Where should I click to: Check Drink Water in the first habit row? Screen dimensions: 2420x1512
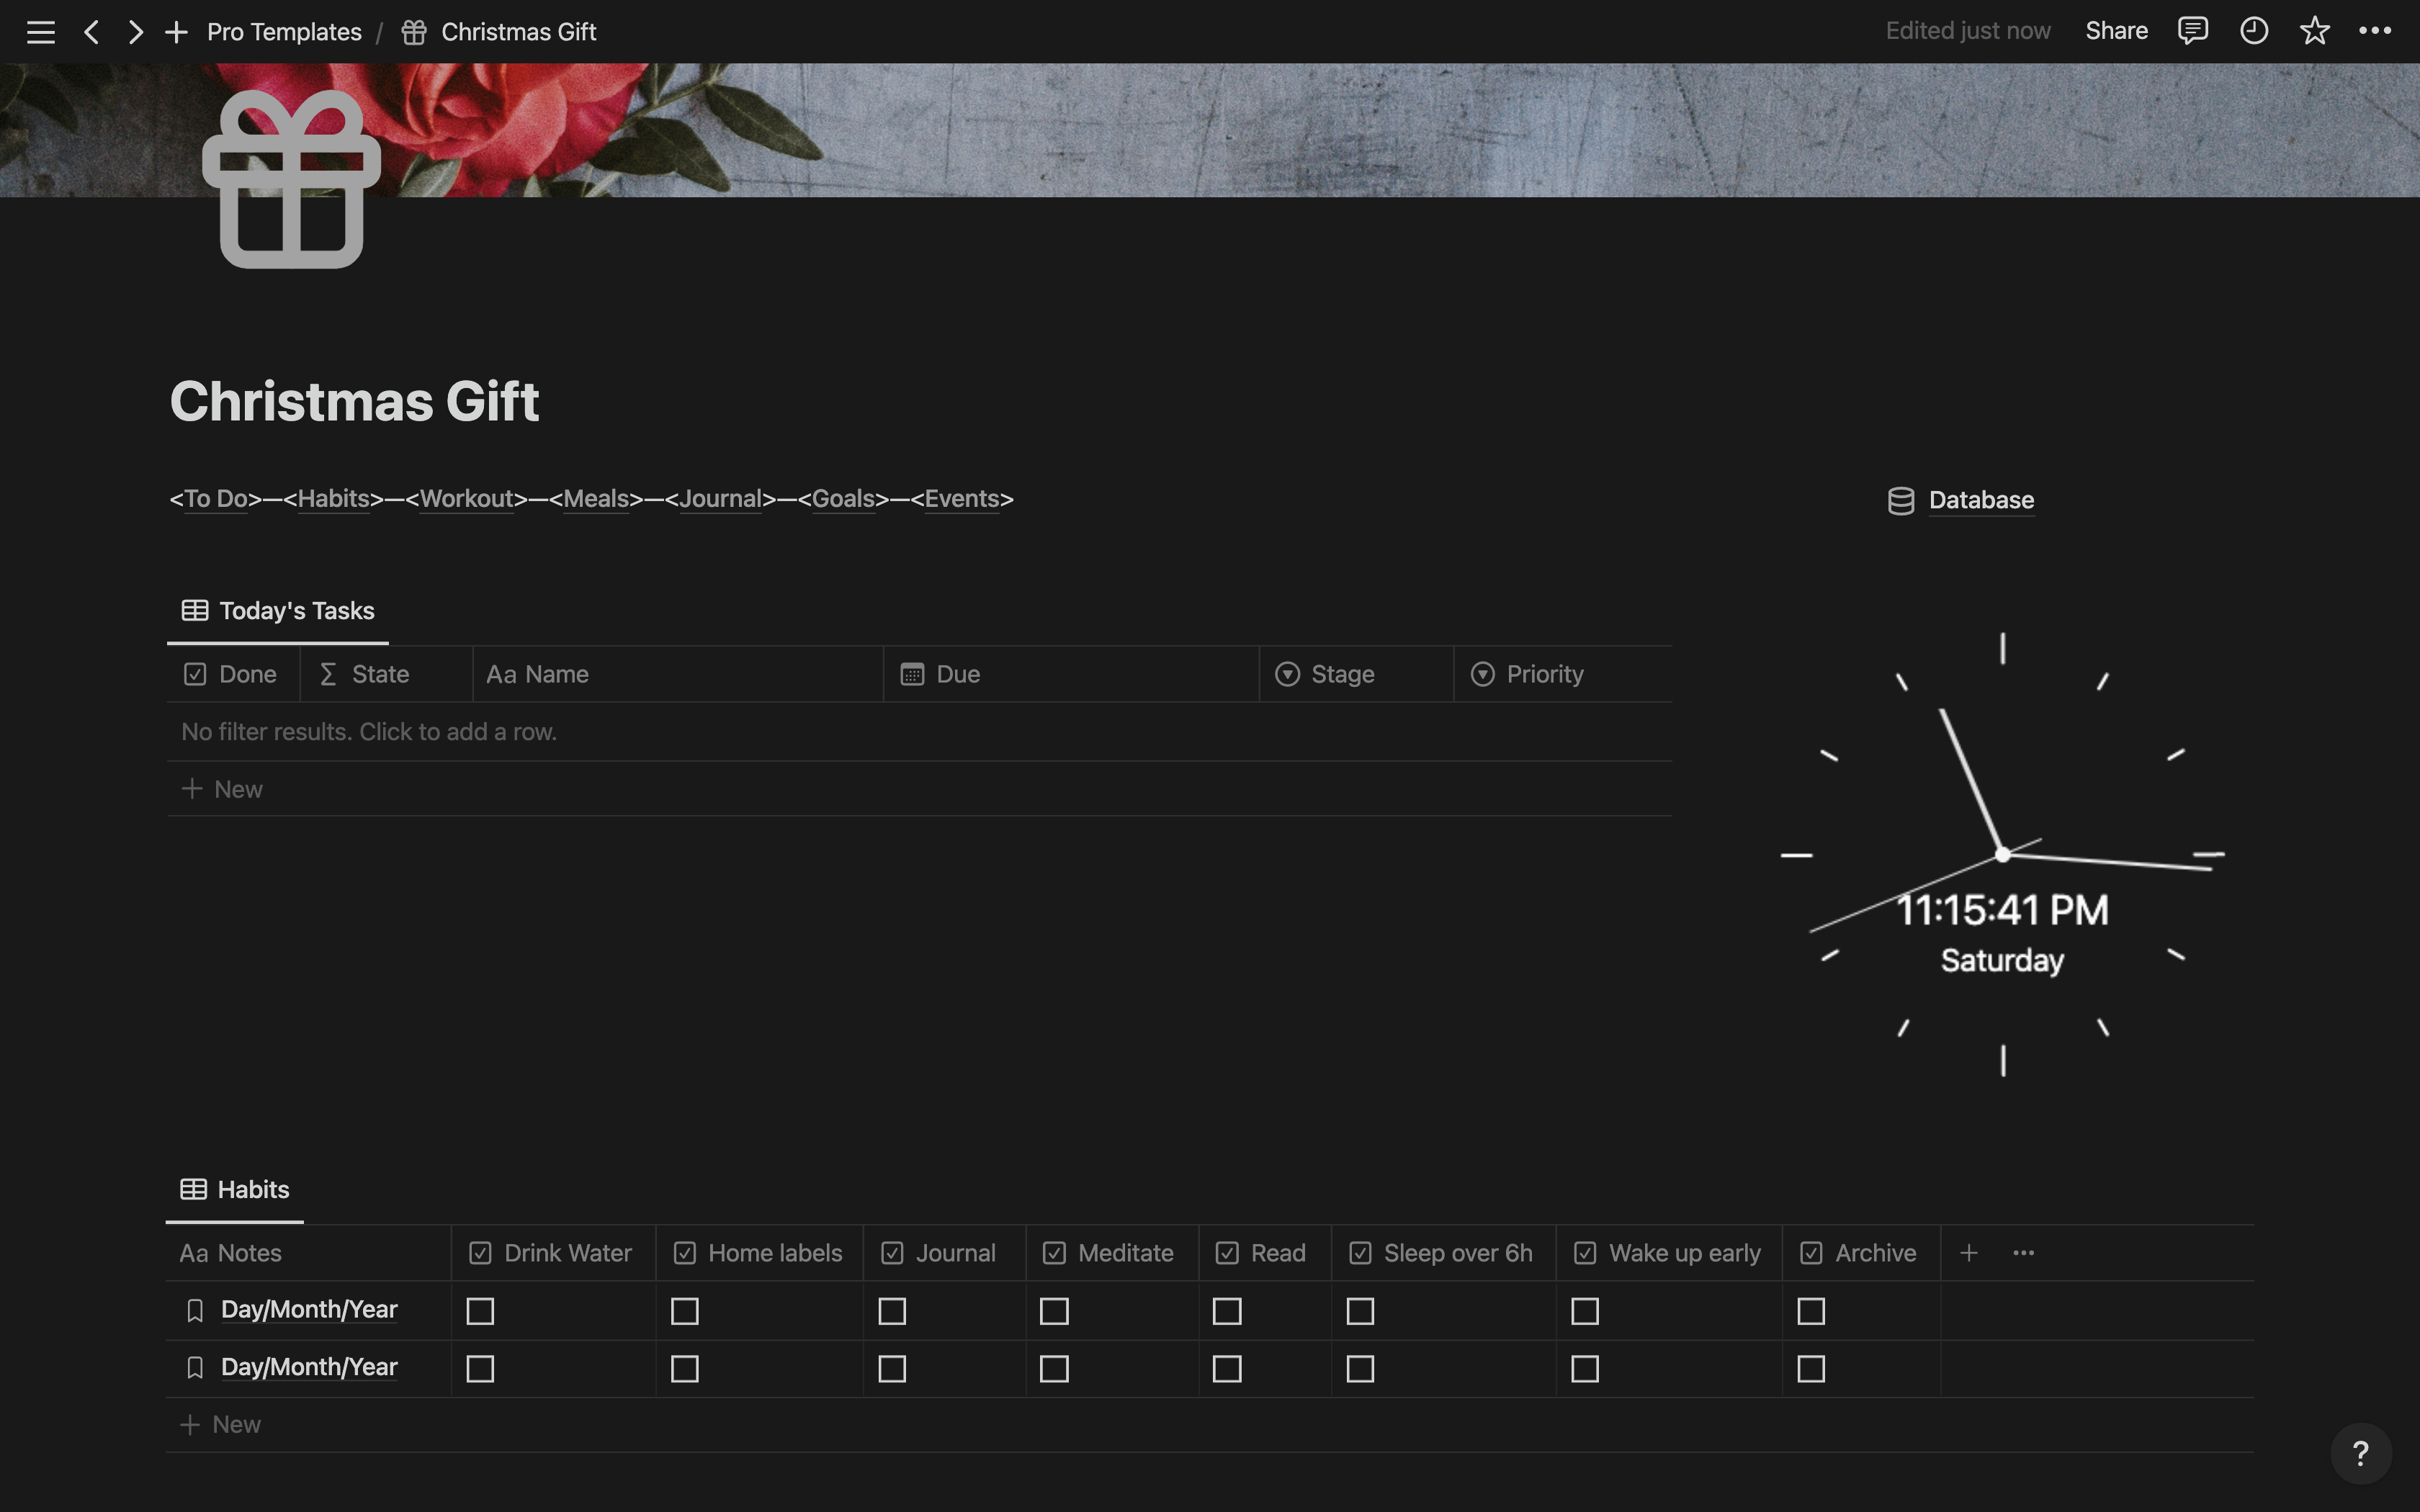[480, 1311]
